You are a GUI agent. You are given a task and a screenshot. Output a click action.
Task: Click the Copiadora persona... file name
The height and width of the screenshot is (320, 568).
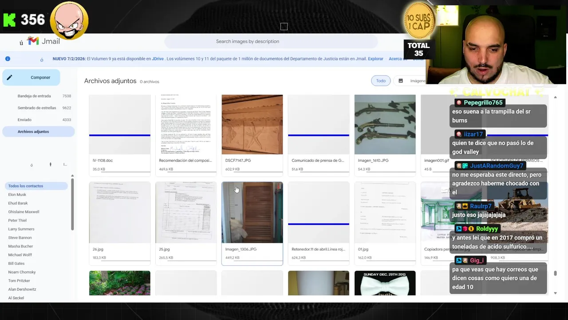(x=447, y=249)
